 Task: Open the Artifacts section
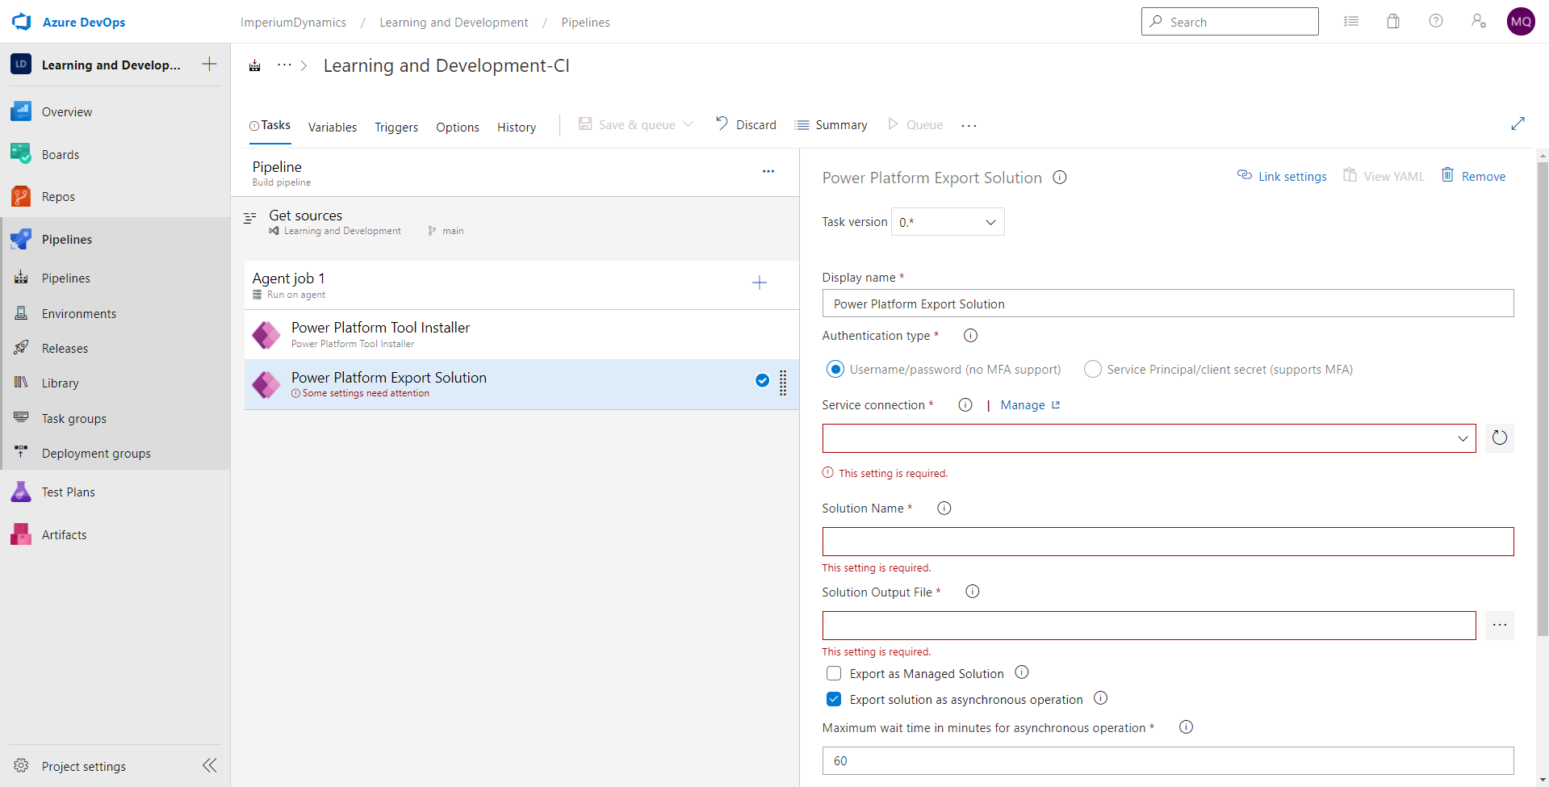point(65,534)
